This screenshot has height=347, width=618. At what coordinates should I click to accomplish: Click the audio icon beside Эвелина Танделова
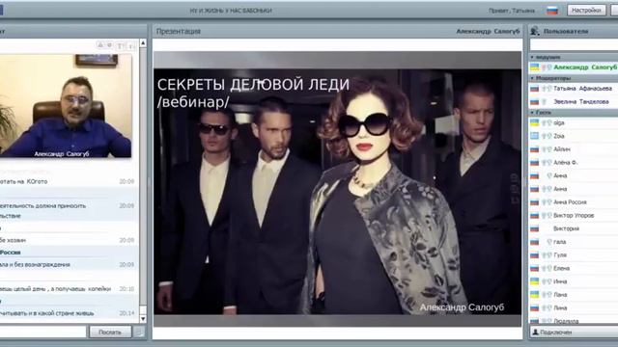pyautogui.click(x=544, y=102)
